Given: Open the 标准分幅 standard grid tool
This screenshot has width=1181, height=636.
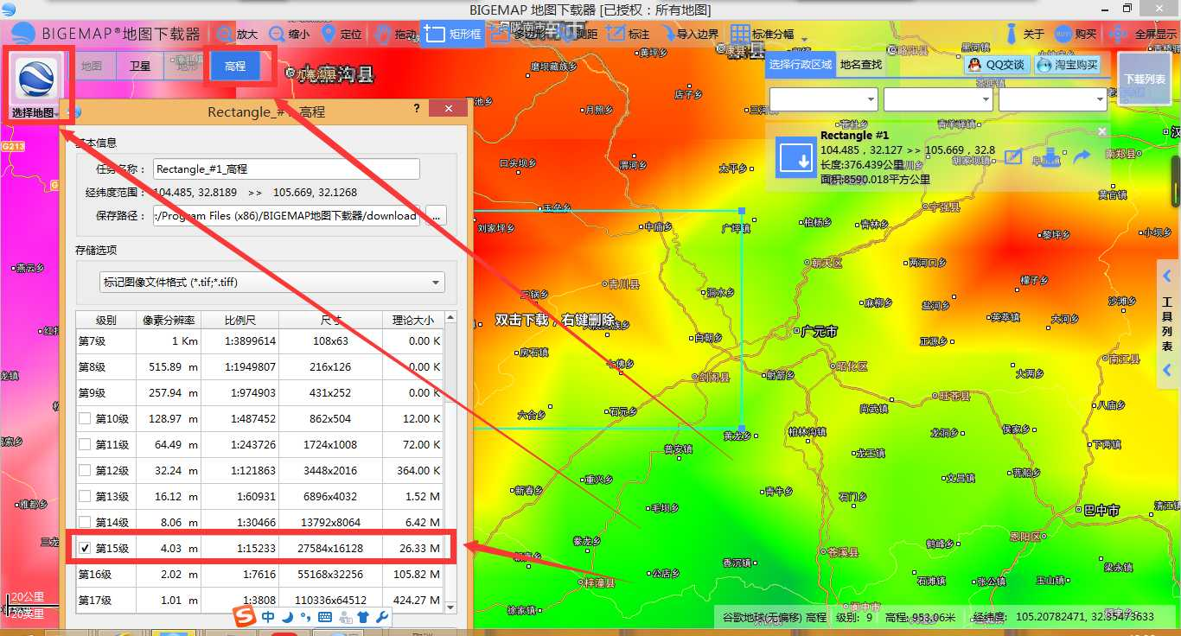Looking at the screenshot, I should pyautogui.click(x=762, y=35).
